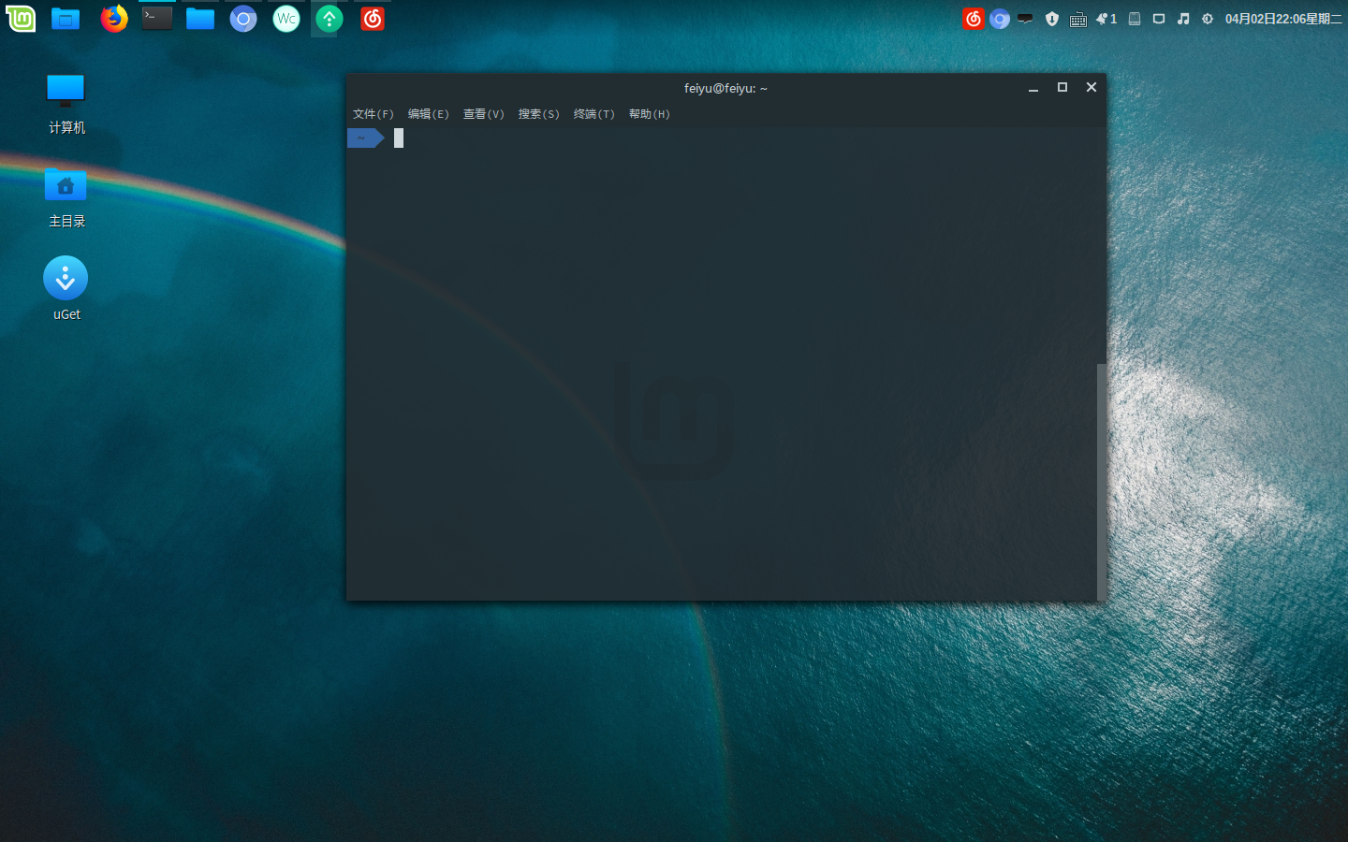Open the notifications bell with count 1
The height and width of the screenshot is (842, 1348).
pyautogui.click(x=1106, y=19)
